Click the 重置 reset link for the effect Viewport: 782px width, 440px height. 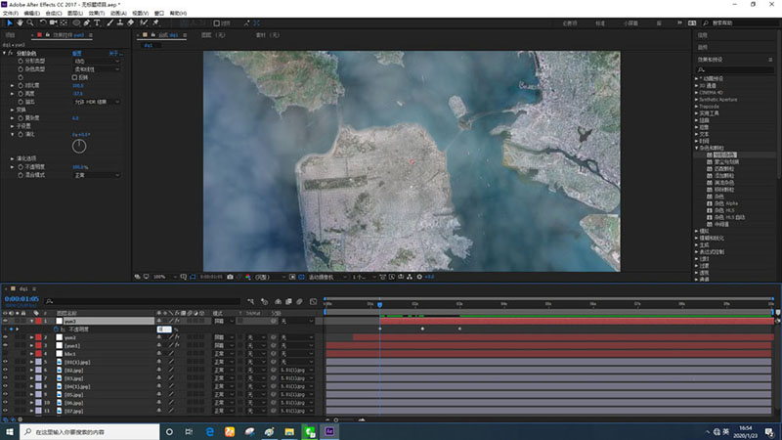point(76,53)
